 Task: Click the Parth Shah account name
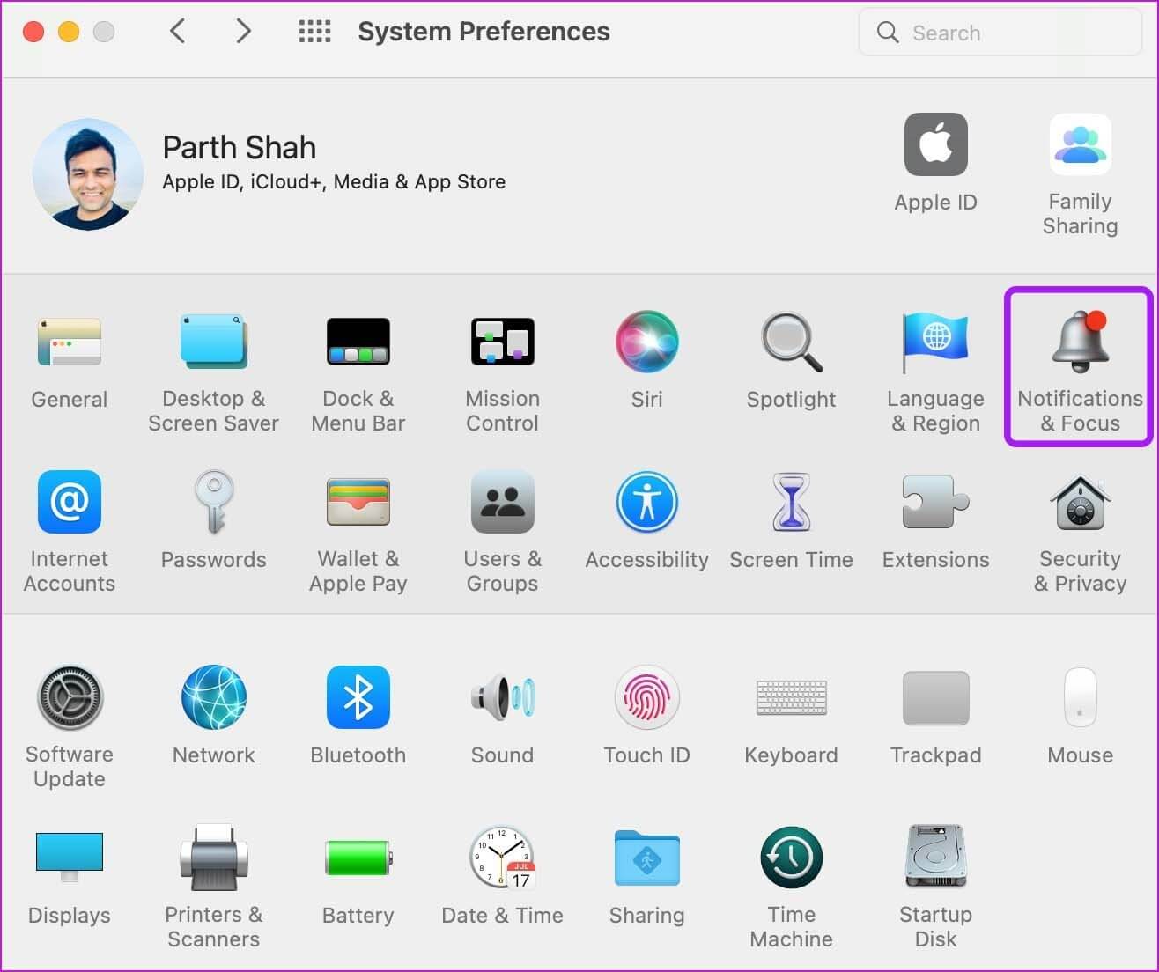click(239, 147)
